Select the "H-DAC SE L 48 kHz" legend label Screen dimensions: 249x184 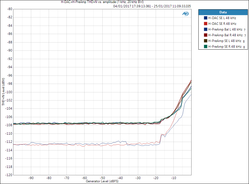[x=222, y=18]
